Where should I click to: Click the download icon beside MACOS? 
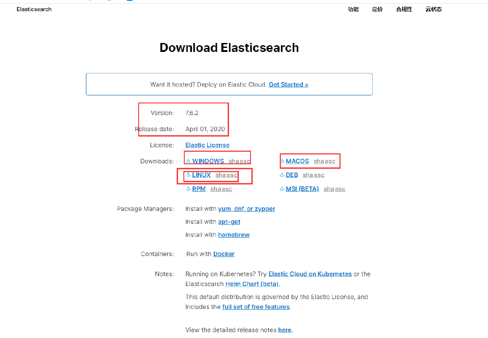click(282, 161)
